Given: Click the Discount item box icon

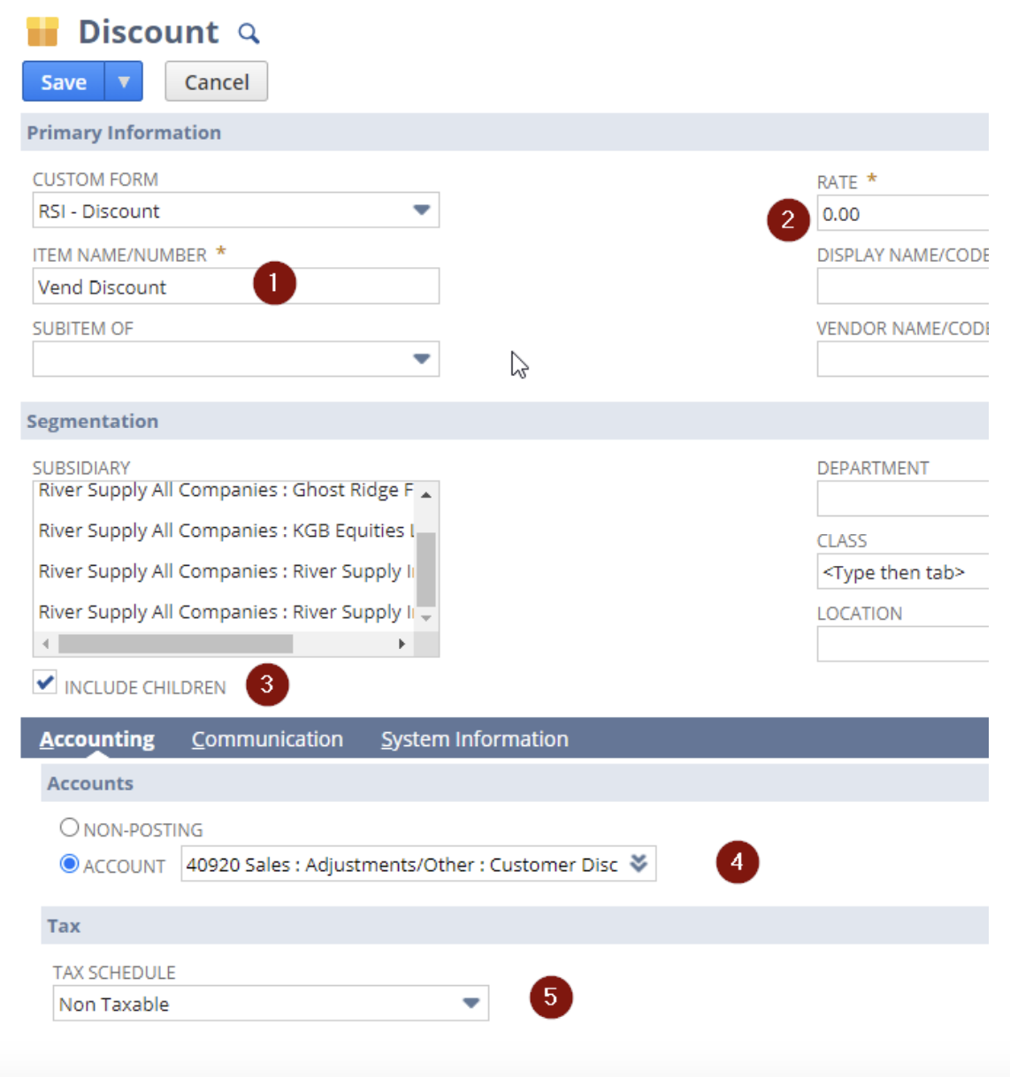Looking at the screenshot, I should click(x=42, y=32).
